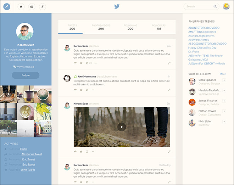234x185 pixels.
Task: Open the yellow leaf photo thumbnail
Action: point(43,111)
